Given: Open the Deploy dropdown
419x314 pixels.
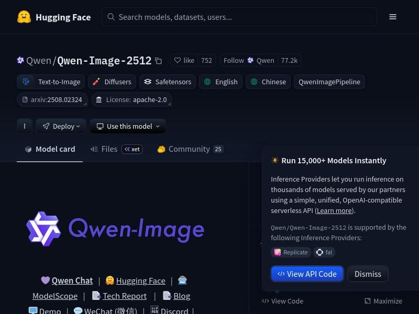Looking at the screenshot, I should point(61,126).
